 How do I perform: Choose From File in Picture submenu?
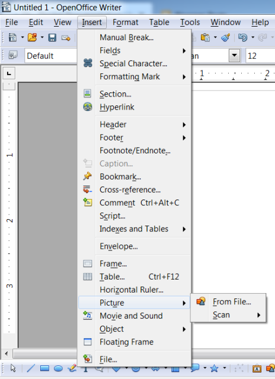point(229,301)
